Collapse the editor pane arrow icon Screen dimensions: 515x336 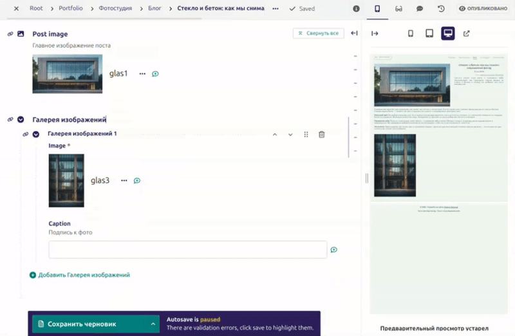pos(354,33)
